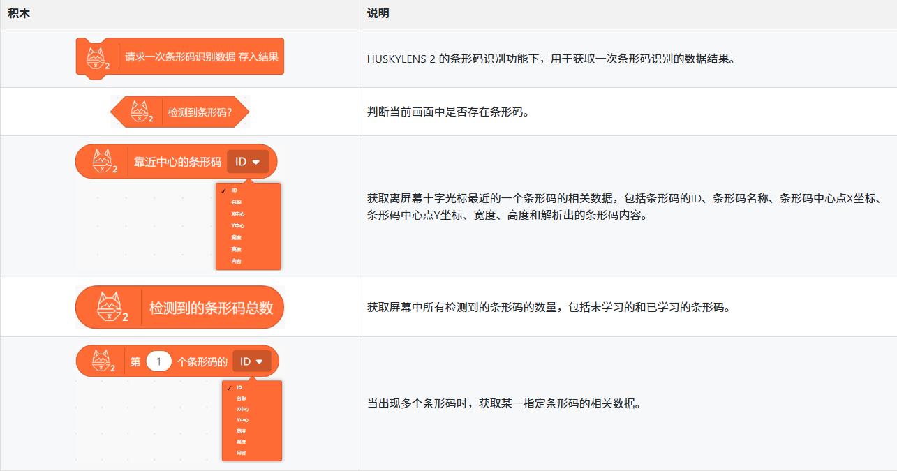Pick 高度 from the lower dropdown menu

(241, 442)
